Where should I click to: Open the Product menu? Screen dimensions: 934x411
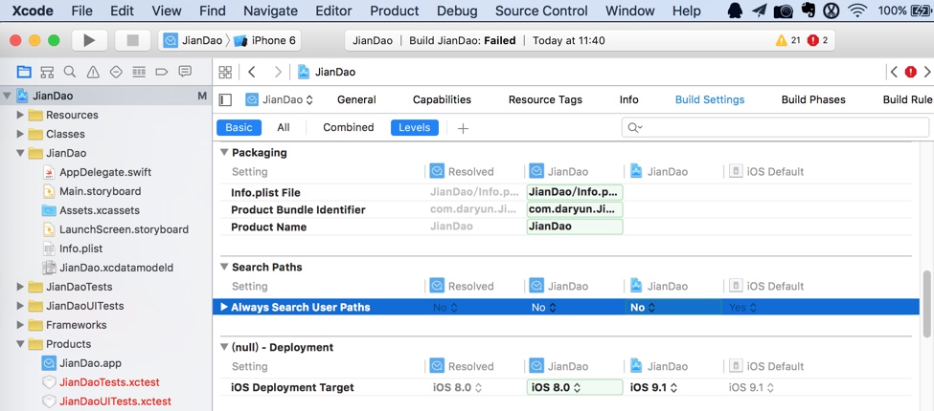394,11
